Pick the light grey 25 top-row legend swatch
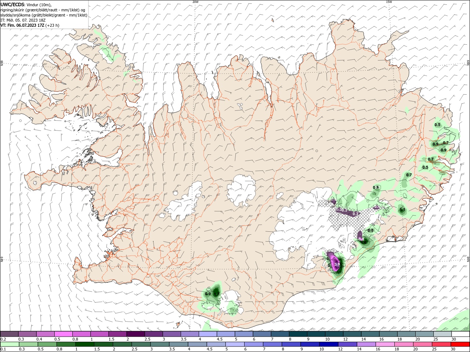This screenshot has width=470, height=352. click(442, 334)
